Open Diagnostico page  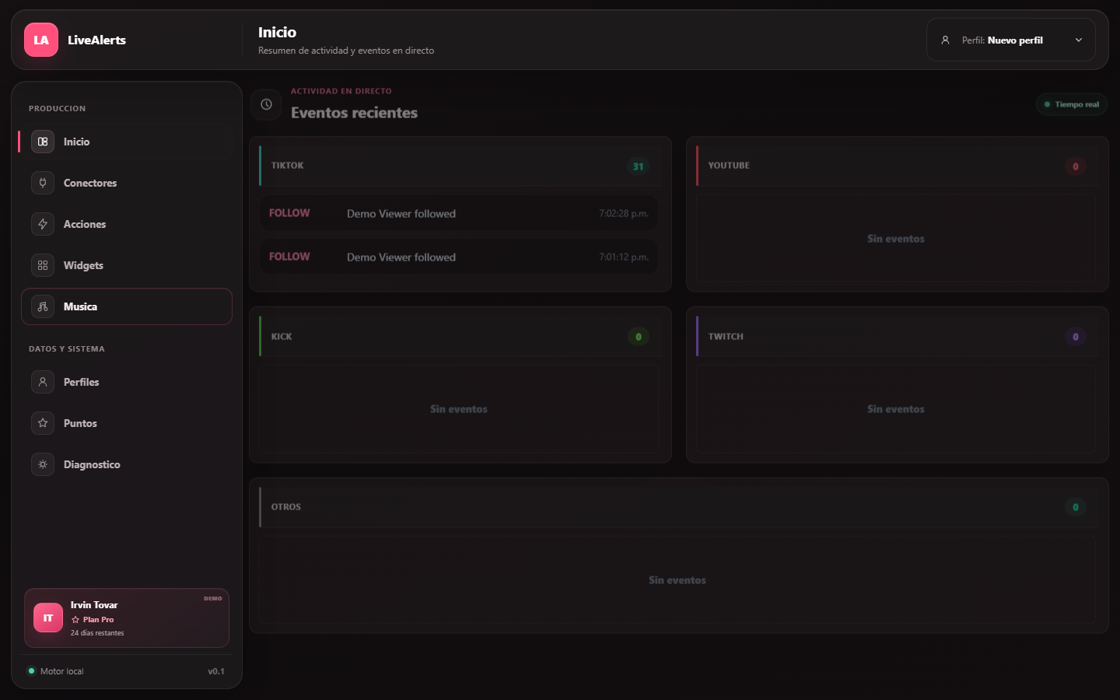[x=127, y=464]
